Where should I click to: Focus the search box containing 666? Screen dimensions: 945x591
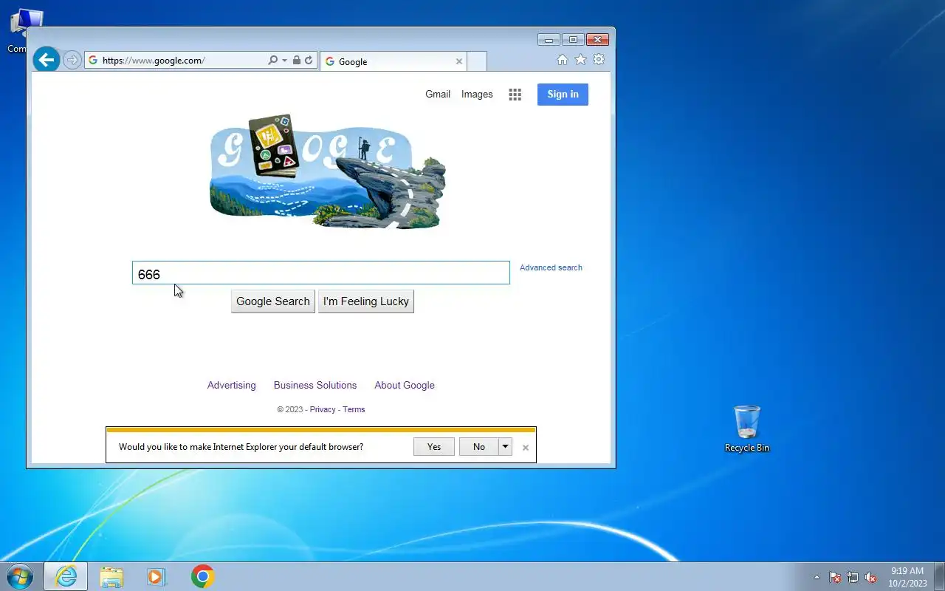coord(321,273)
